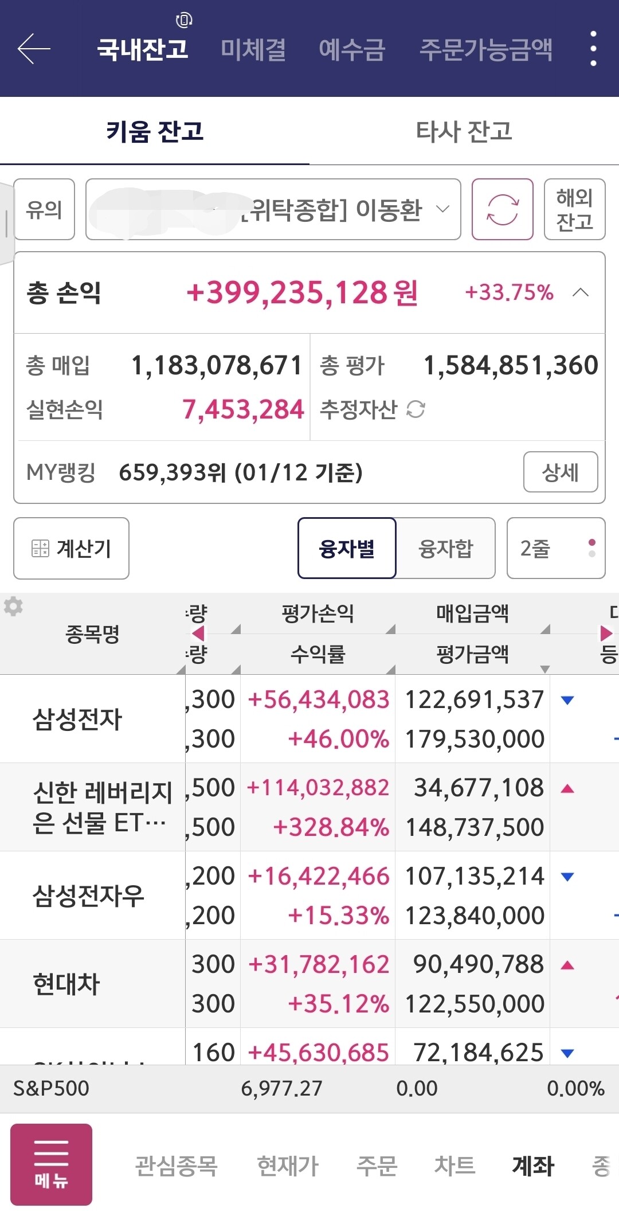This screenshot has height=1216, width=619.
Task: Open the pink 메뉴 hamburger button
Action: (x=51, y=1164)
